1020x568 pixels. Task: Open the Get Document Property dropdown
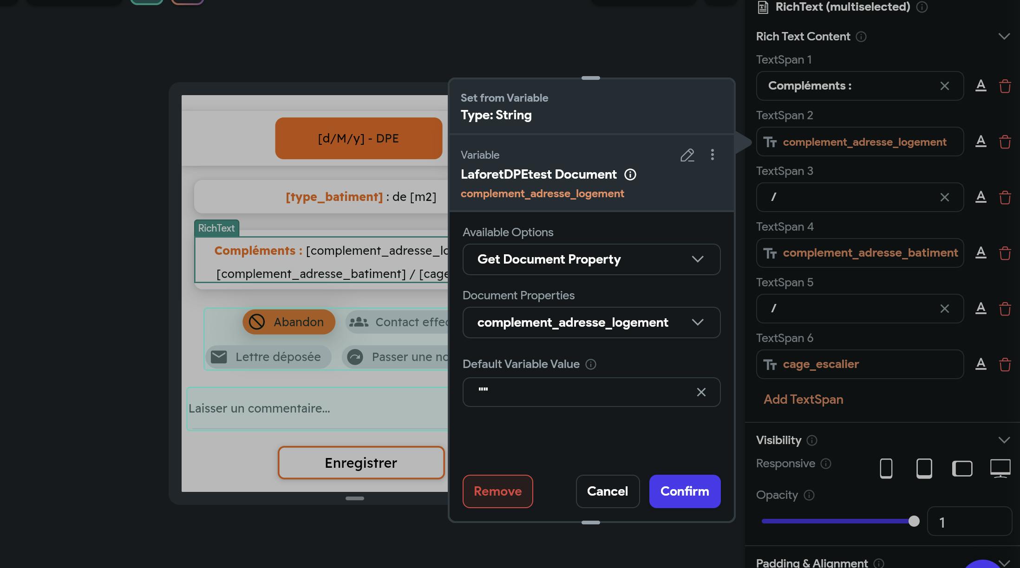(x=591, y=259)
